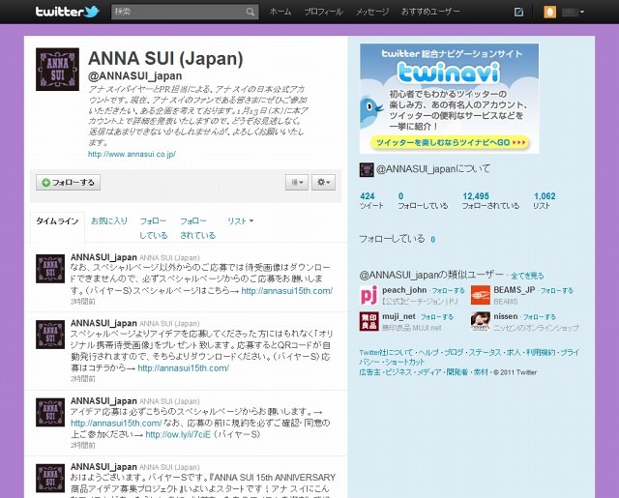Open ブログ footer link
The height and width of the screenshot is (498, 619).
pyautogui.click(x=454, y=352)
